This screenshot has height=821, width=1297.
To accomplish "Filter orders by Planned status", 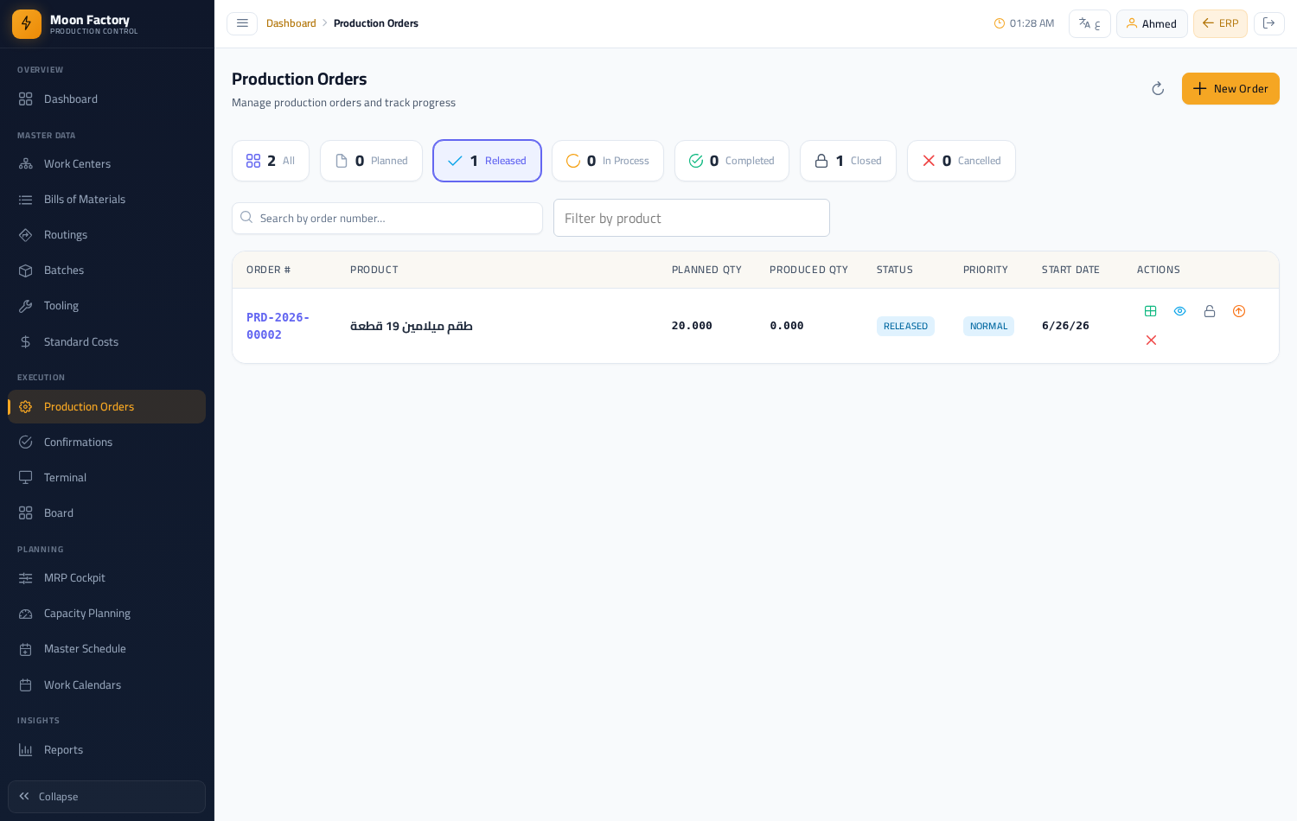I will (x=371, y=161).
